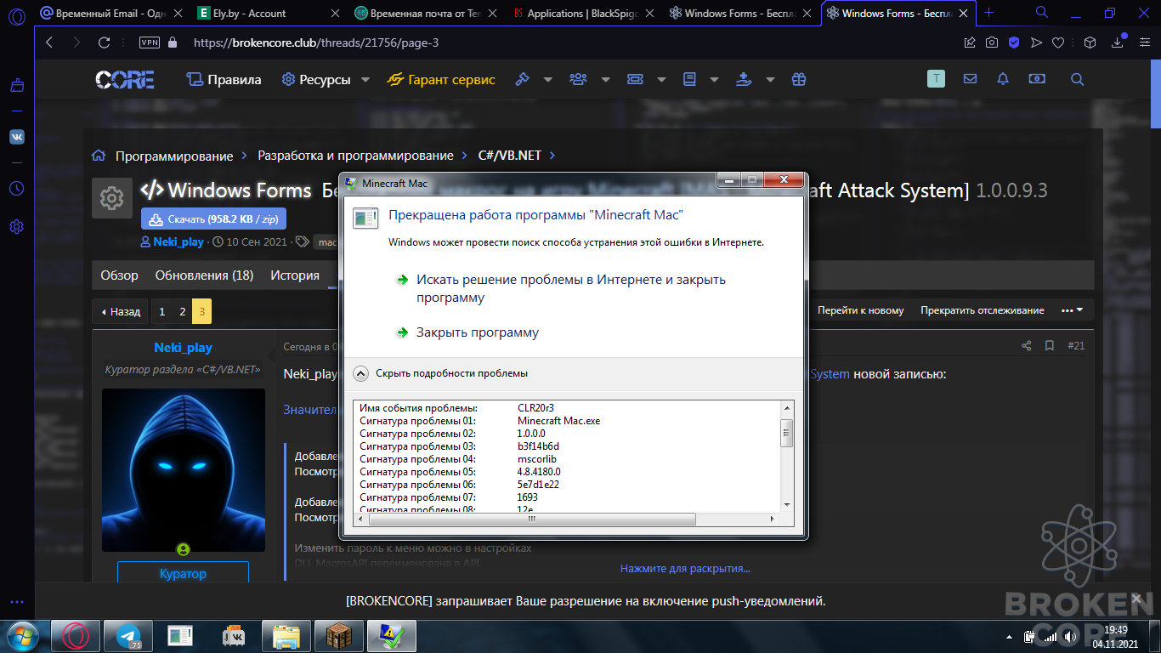Open the forum wallet money icon
Screen dimensions: 1161x653
1036,79
